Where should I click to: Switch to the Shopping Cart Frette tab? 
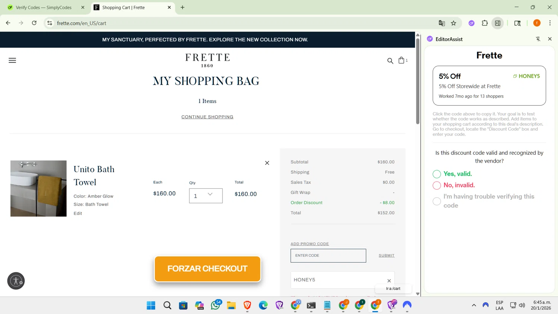(x=132, y=7)
